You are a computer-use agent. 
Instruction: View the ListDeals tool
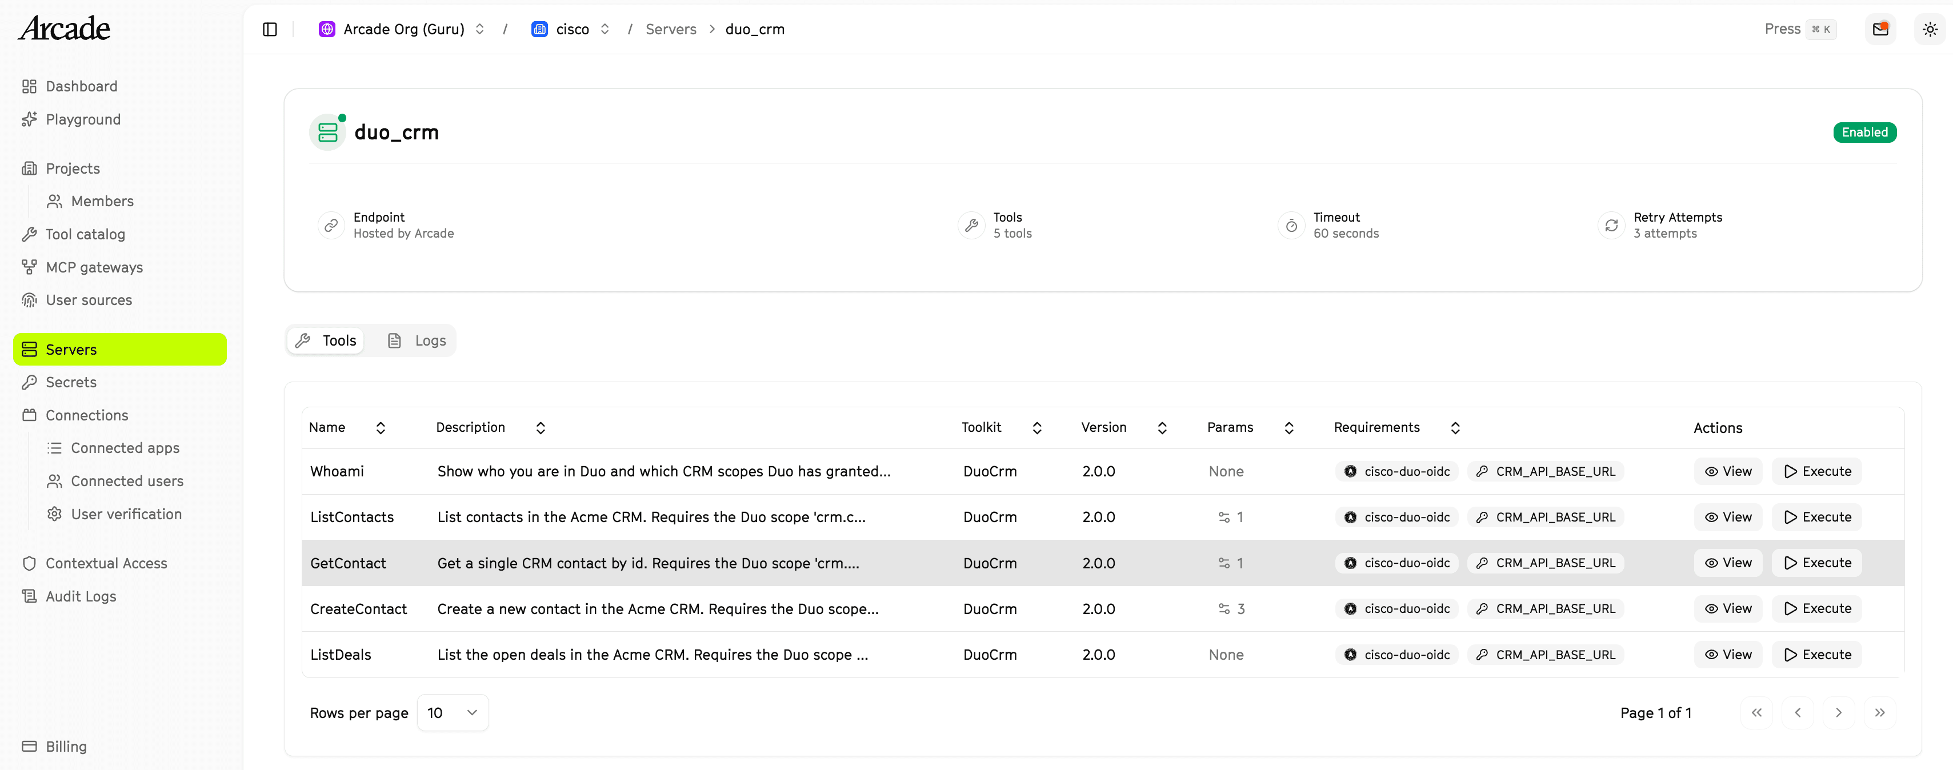(1728, 655)
